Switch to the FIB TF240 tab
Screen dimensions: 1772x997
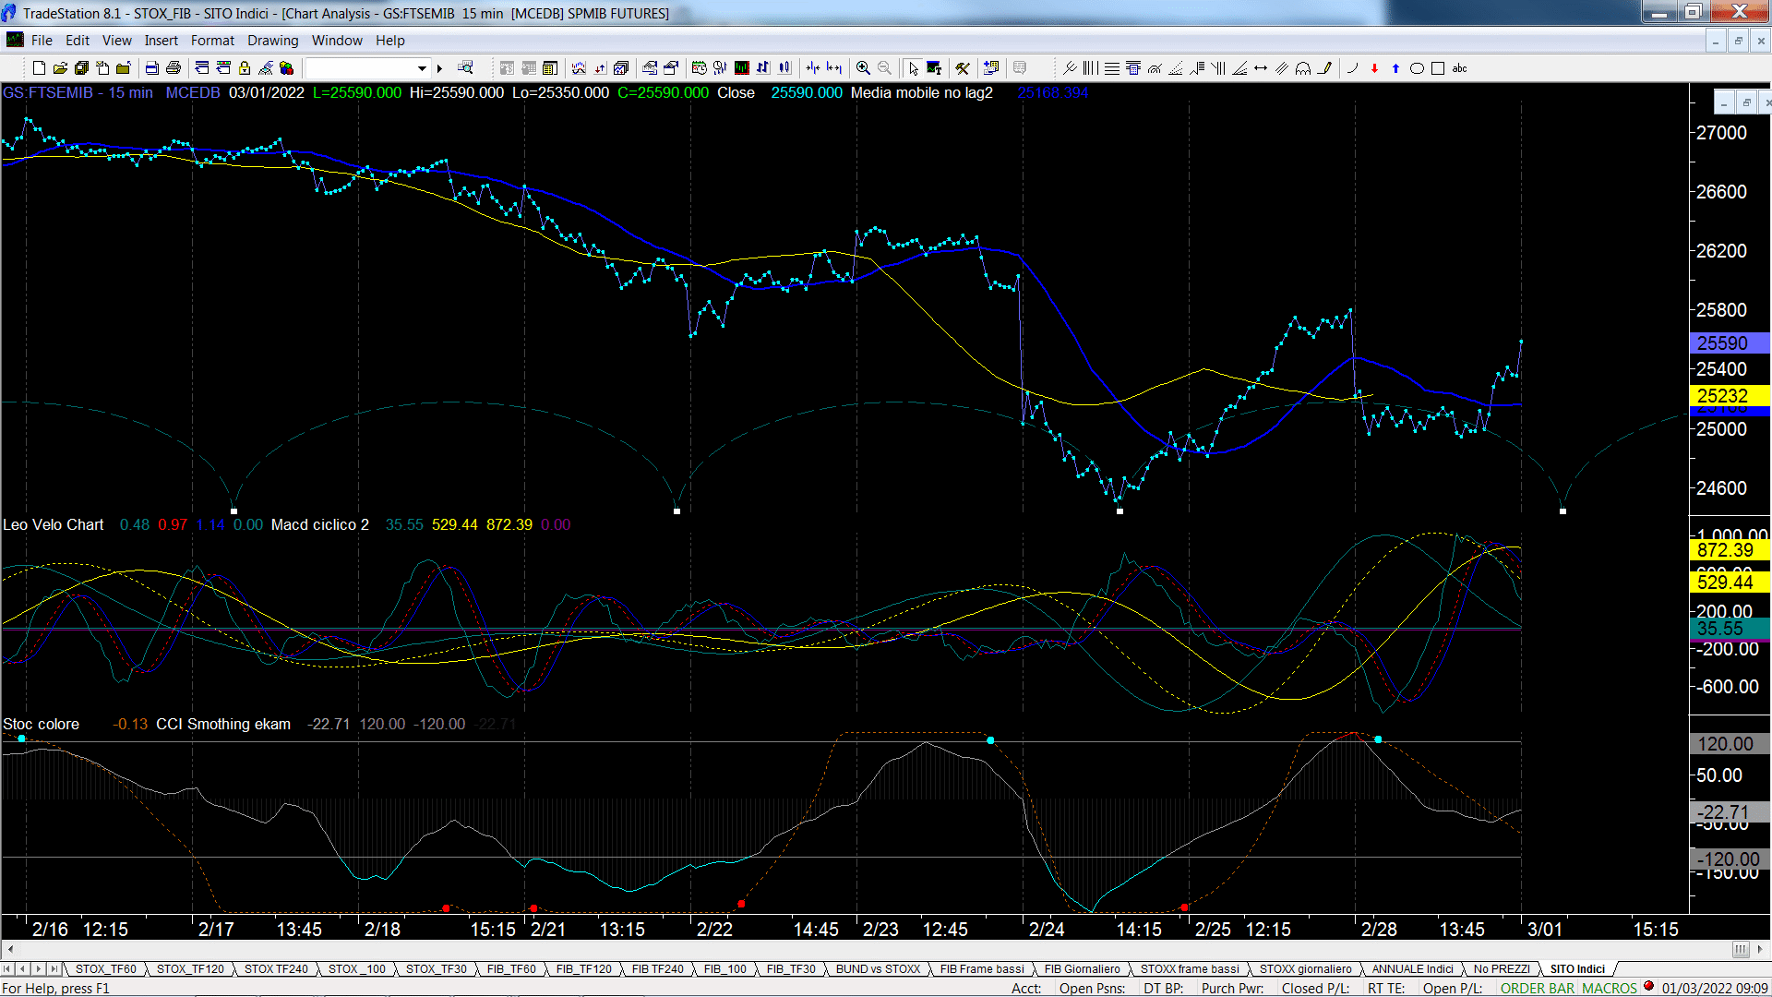tap(657, 969)
